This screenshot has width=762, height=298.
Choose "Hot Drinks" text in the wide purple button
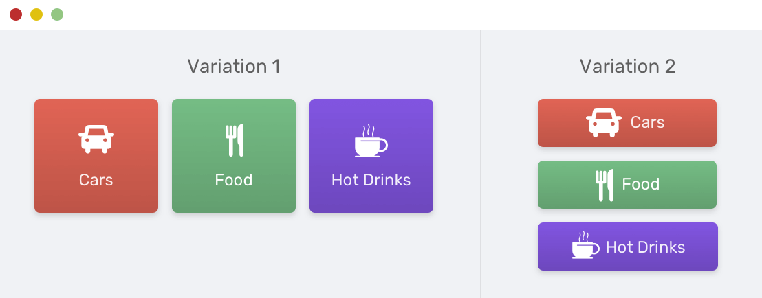click(645, 247)
